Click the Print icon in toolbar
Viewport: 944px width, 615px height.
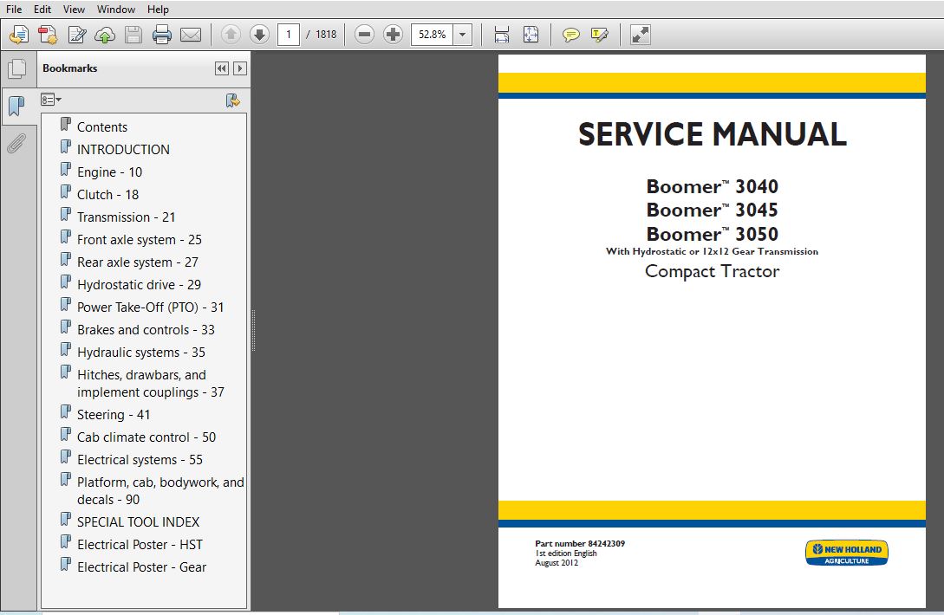click(161, 35)
